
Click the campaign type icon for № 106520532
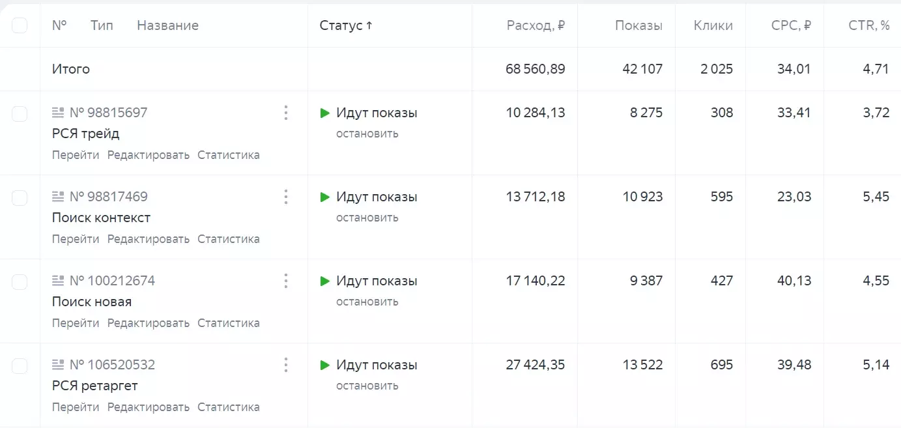click(x=59, y=365)
